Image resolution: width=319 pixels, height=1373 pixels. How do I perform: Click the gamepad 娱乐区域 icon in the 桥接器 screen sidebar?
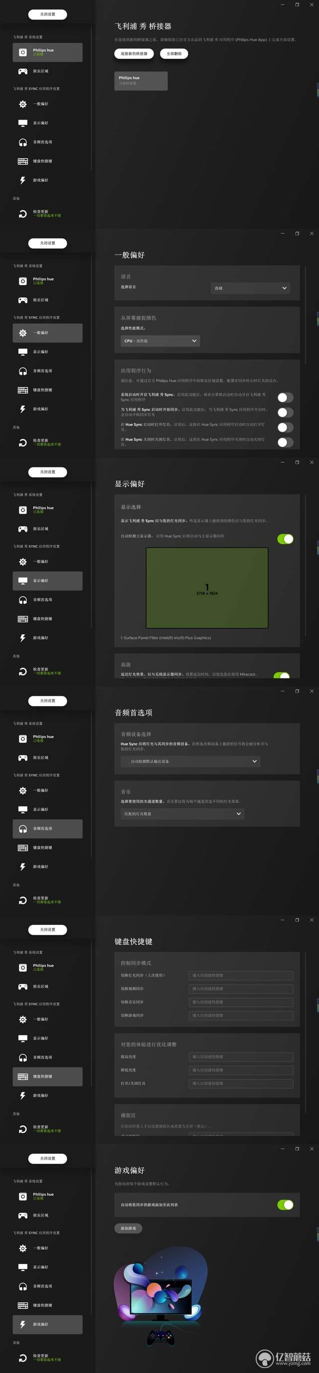click(x=23, y=71)
